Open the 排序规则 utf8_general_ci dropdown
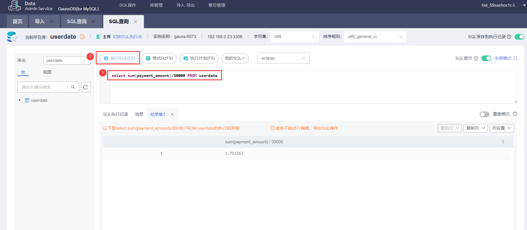527x230 pixels. tap(375, 37)
